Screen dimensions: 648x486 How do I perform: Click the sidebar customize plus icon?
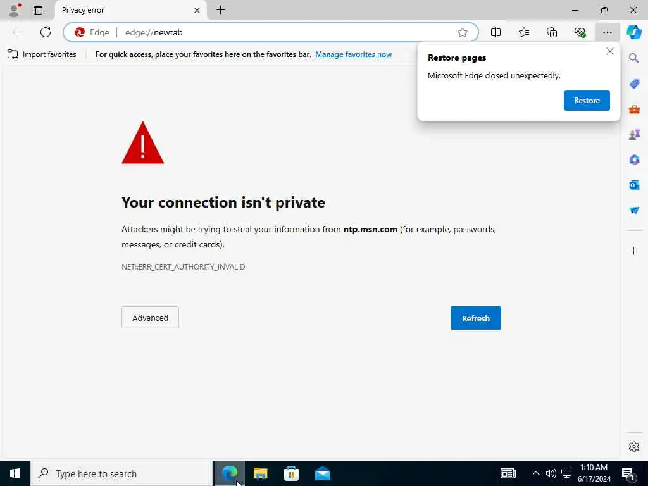point(634,251)
